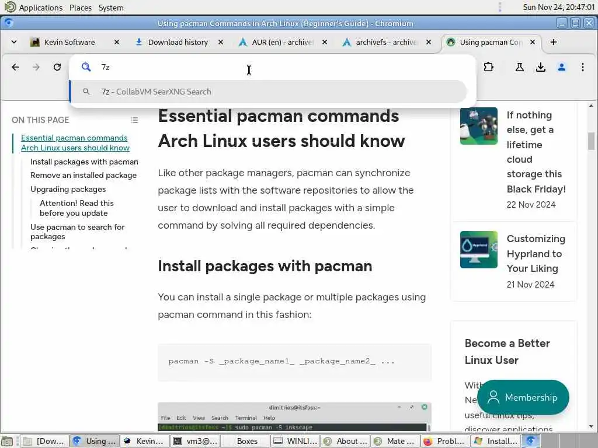Close the Using pacman Commands tab

tap(533, 42)
